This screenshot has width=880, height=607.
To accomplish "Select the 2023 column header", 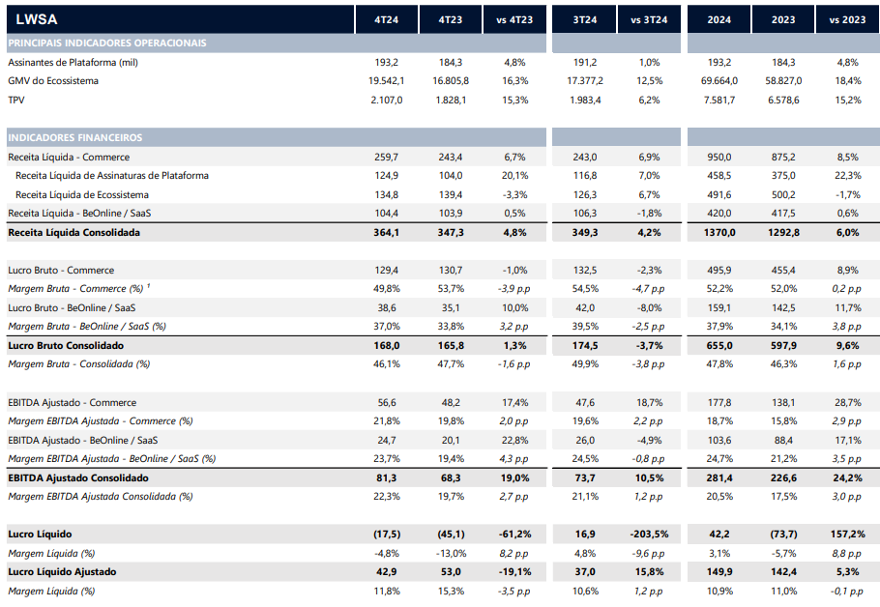I will (783, 19).
